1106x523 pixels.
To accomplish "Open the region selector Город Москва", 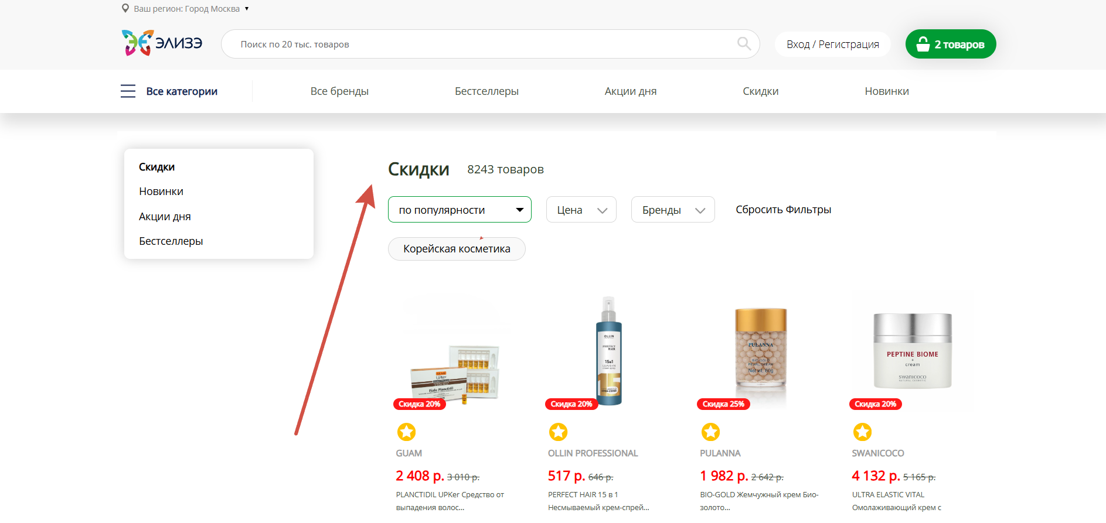I will point(191,9).
